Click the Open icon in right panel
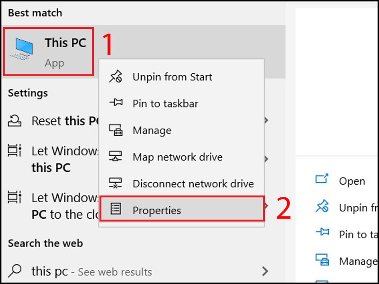The width and height of the screenshot is (379, 284). coord(323,180)
